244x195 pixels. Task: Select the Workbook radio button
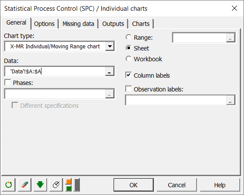point(129,59)
